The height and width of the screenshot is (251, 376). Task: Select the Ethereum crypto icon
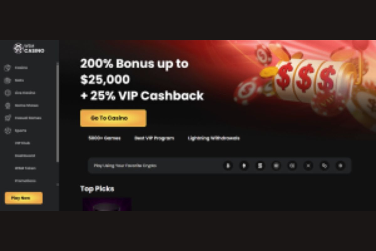[244, 166]
